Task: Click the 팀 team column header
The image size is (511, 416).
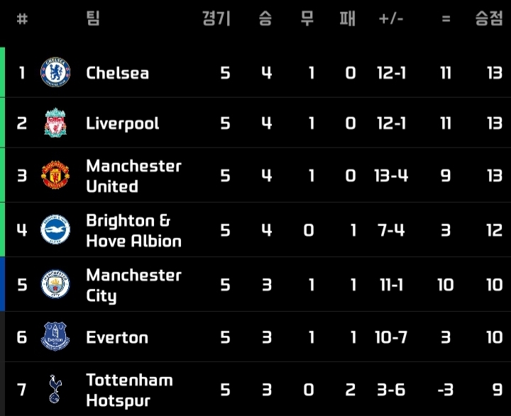Action: [x=93, y=18]
